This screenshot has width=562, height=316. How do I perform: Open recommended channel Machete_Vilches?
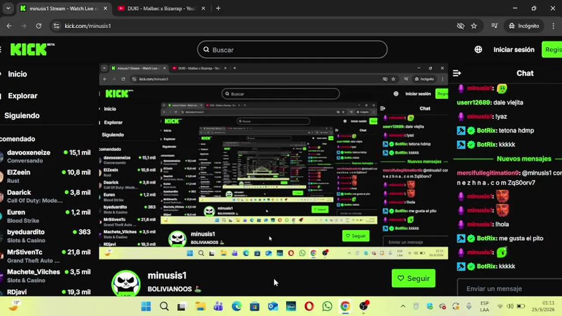46,276
